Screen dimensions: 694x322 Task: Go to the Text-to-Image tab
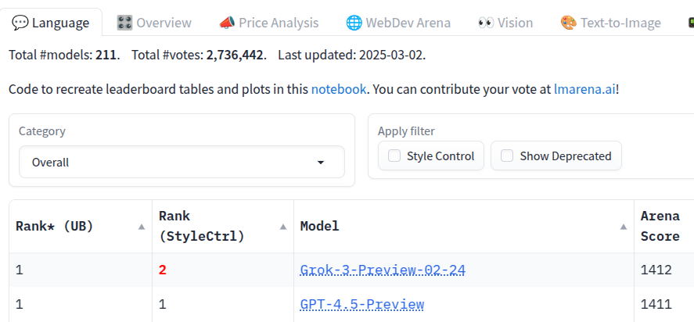pos(610,23)
